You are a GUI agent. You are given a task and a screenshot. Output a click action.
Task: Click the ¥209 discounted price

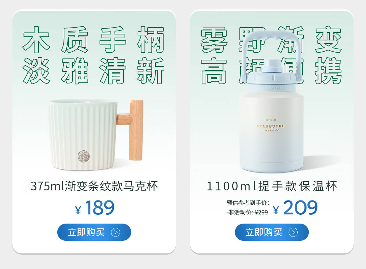(295, 208)
